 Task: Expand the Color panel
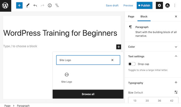[x=153, y=47]
